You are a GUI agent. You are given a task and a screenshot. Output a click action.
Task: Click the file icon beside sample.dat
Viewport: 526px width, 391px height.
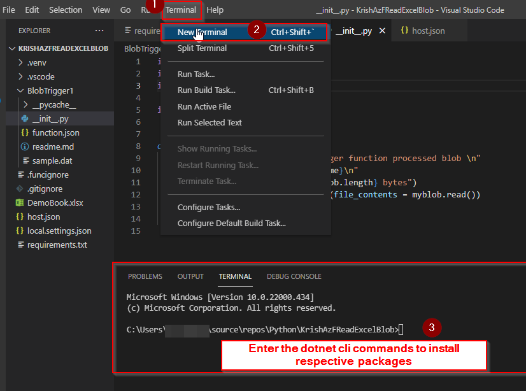point(25,161)
